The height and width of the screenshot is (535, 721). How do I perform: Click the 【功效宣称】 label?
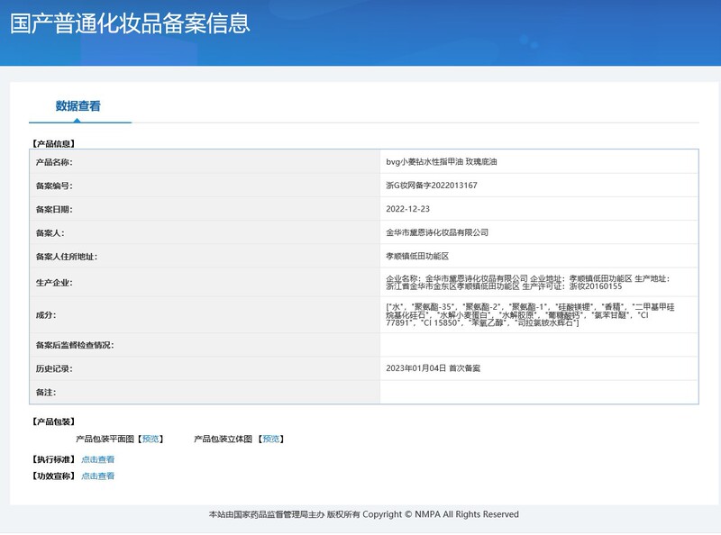coord(53,476)
